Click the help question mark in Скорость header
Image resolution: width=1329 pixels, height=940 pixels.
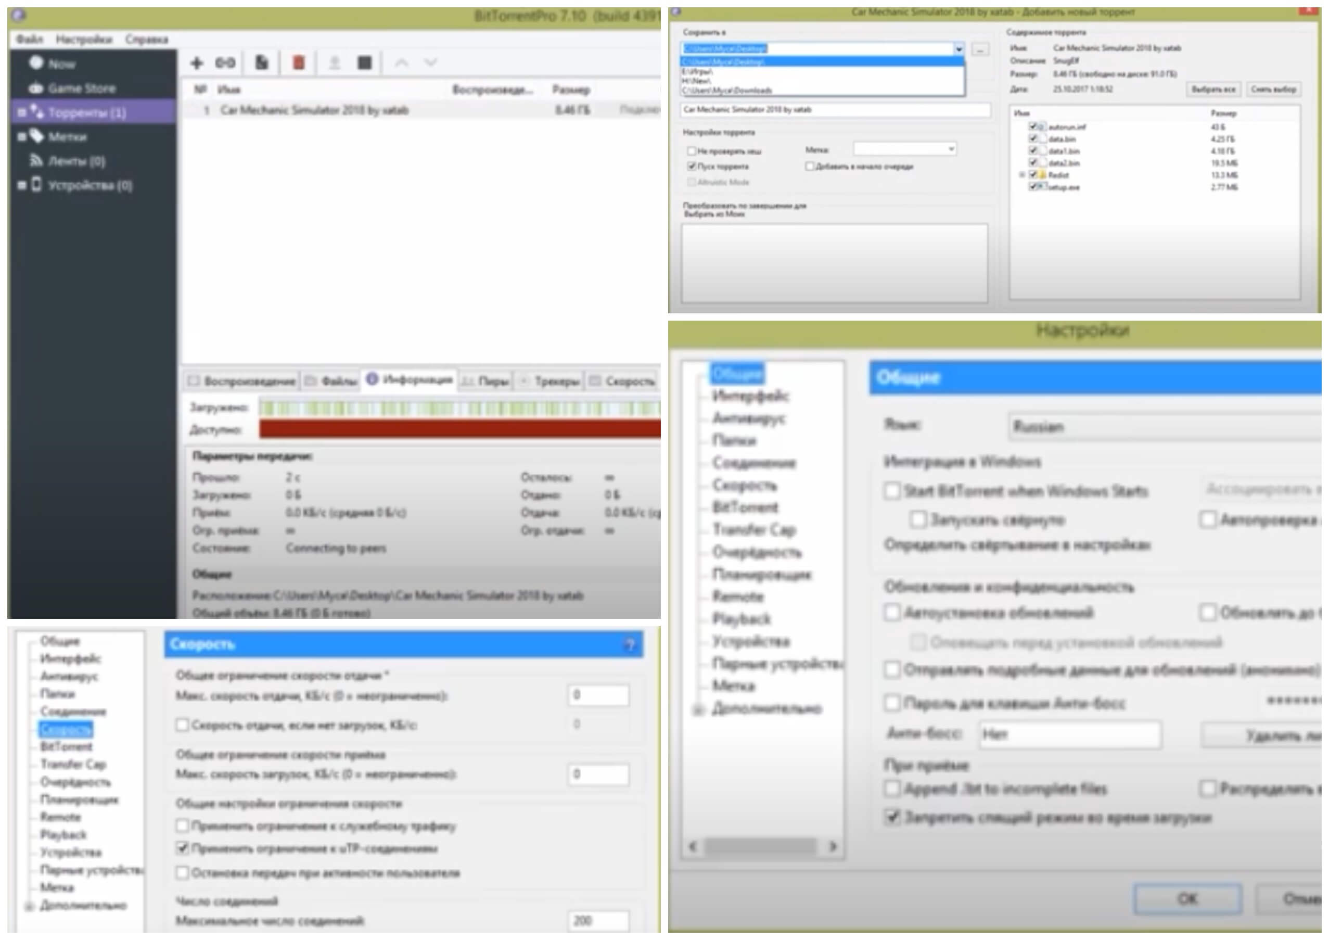pos(630,645)
